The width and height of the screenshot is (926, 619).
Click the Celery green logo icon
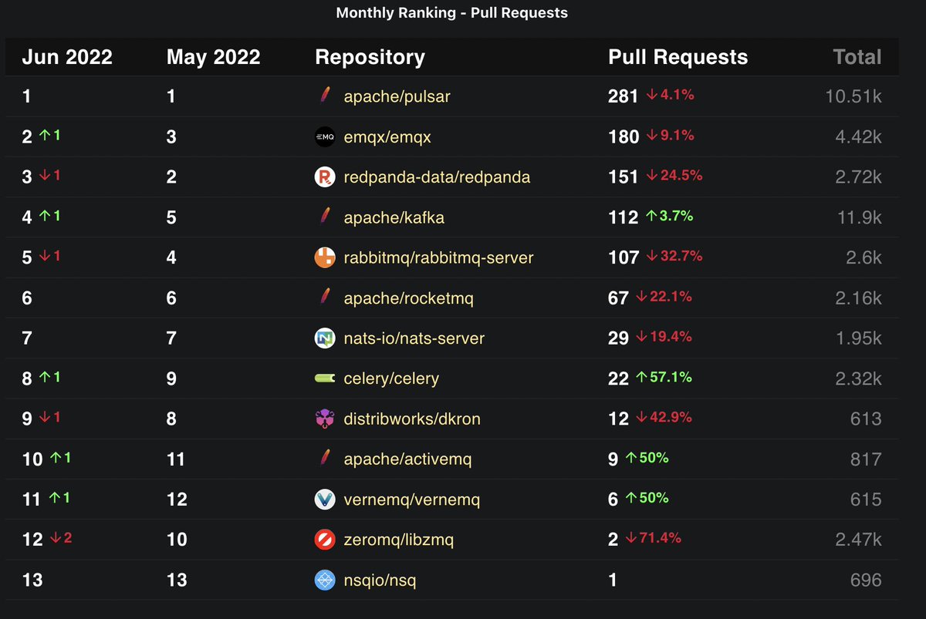324,378
